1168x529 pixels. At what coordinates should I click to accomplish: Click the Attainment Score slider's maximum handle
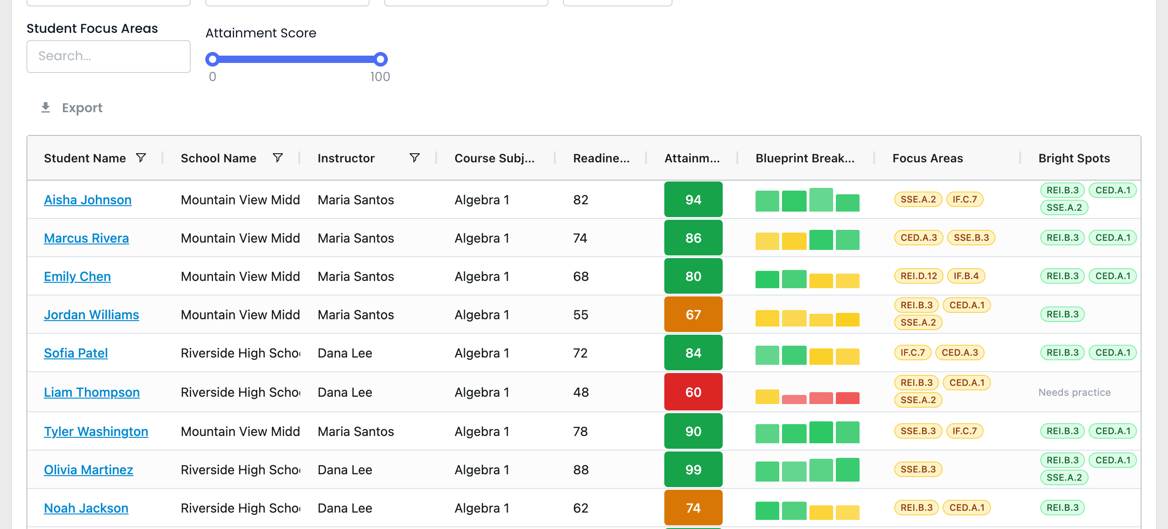click(381, 59)
